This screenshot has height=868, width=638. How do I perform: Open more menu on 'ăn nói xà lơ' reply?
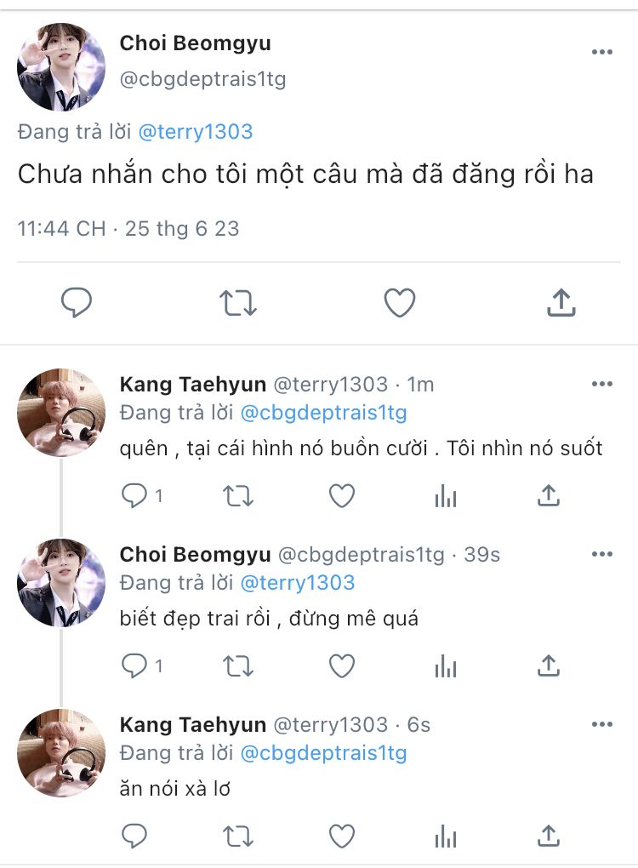tap(602, 724)
